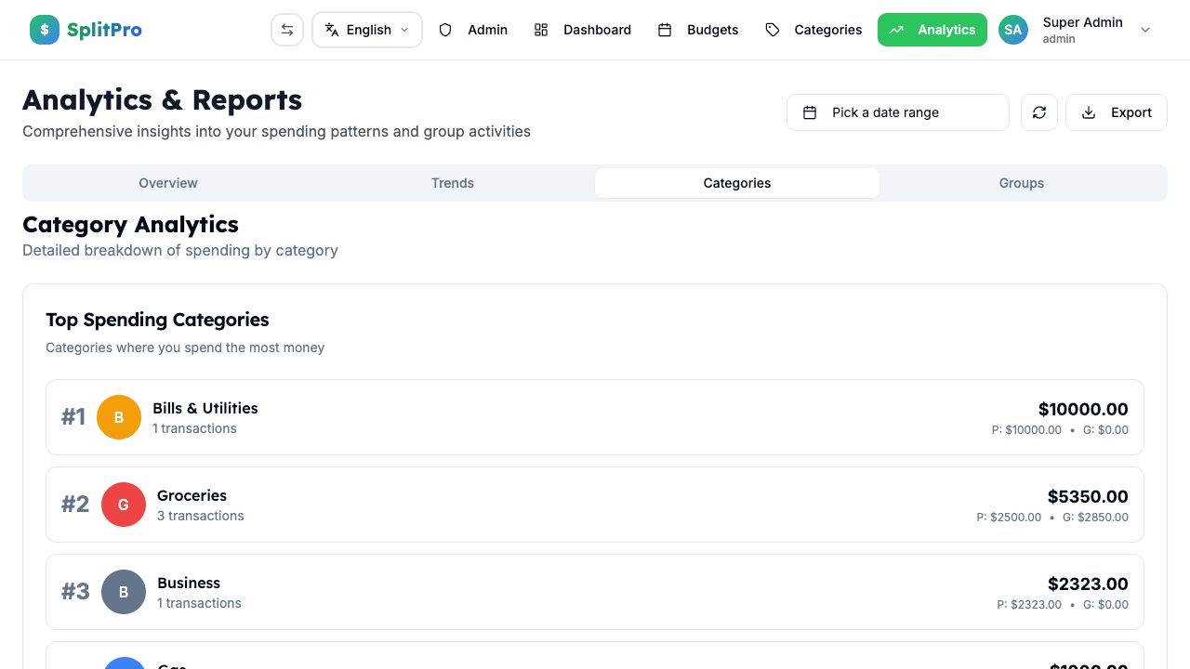Click the orange B badge next to Bills & Utilities
This screenshot has width=1190, height=669.
pos(119,417)
